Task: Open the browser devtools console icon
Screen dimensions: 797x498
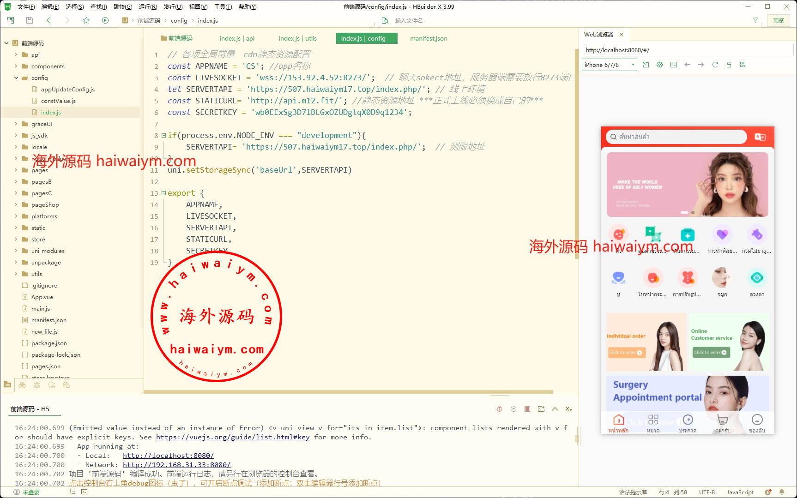Action: 674,65
